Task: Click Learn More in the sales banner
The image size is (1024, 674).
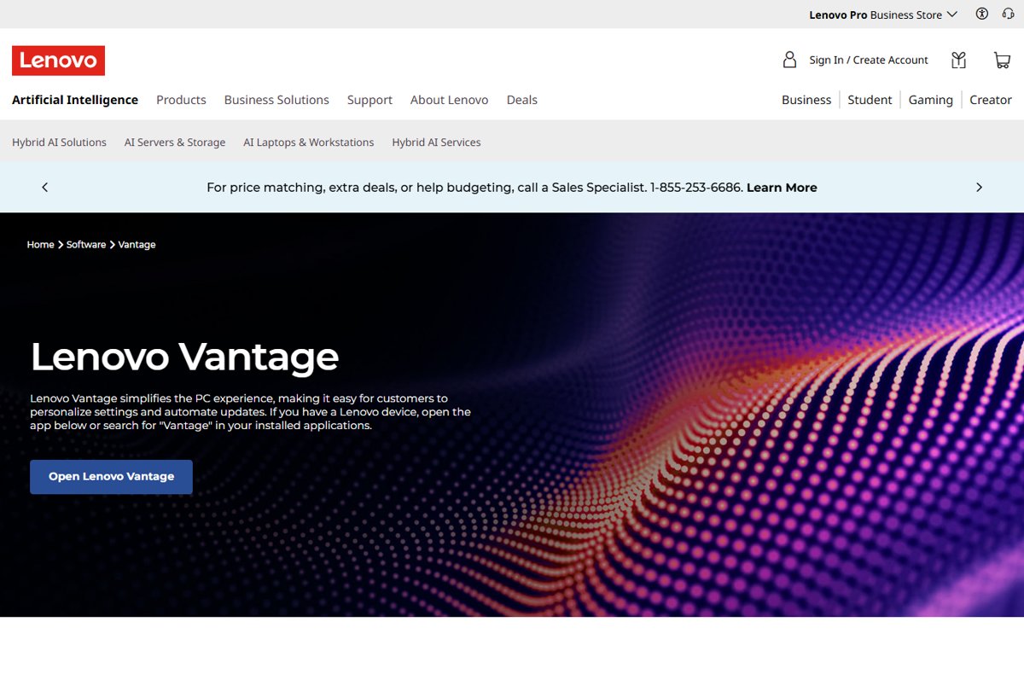Action: (x=782, y=188)
